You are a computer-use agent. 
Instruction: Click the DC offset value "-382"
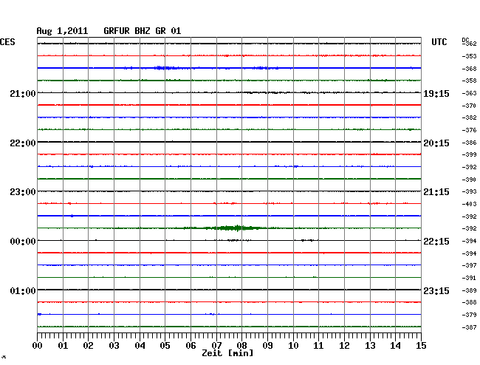469,117
